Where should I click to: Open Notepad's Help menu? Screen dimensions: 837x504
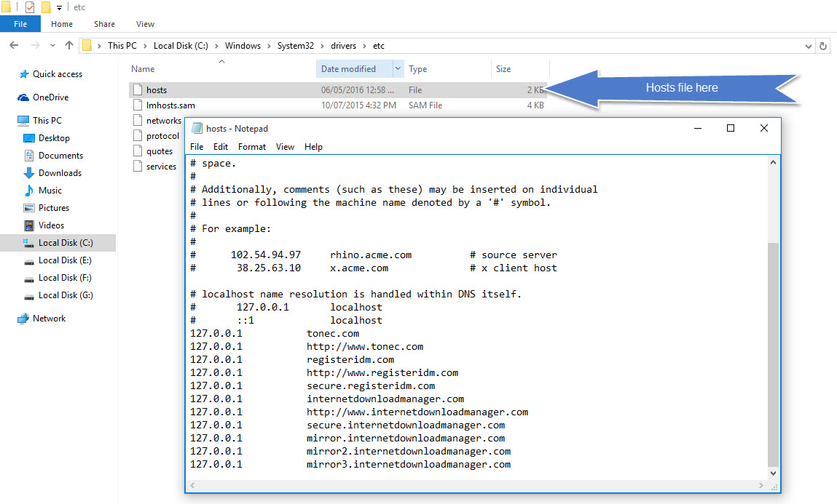(x=313, y=147)
